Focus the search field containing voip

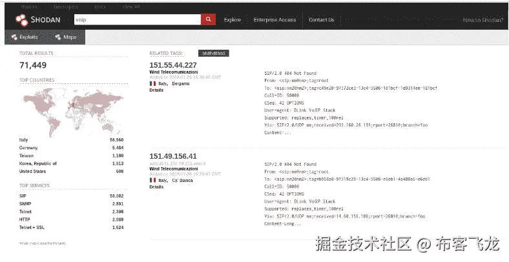point(138,19)
